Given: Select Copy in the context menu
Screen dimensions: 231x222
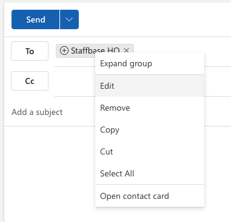Looking at the screenshot, I should (x=150, y=130).
